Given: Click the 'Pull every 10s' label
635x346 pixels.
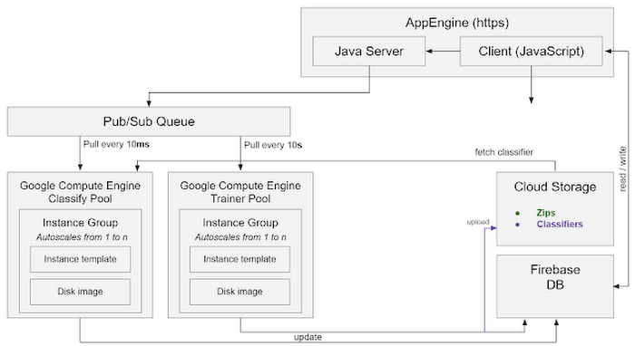Looking at the screenshot, I should coord(272,145).
